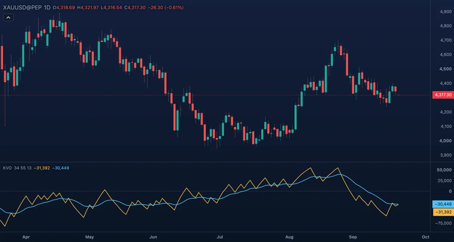This screenshot has width=454, height=242.
Task: Click the yellow −31,392 KVO axis label
Action: (x=443, y=212)
